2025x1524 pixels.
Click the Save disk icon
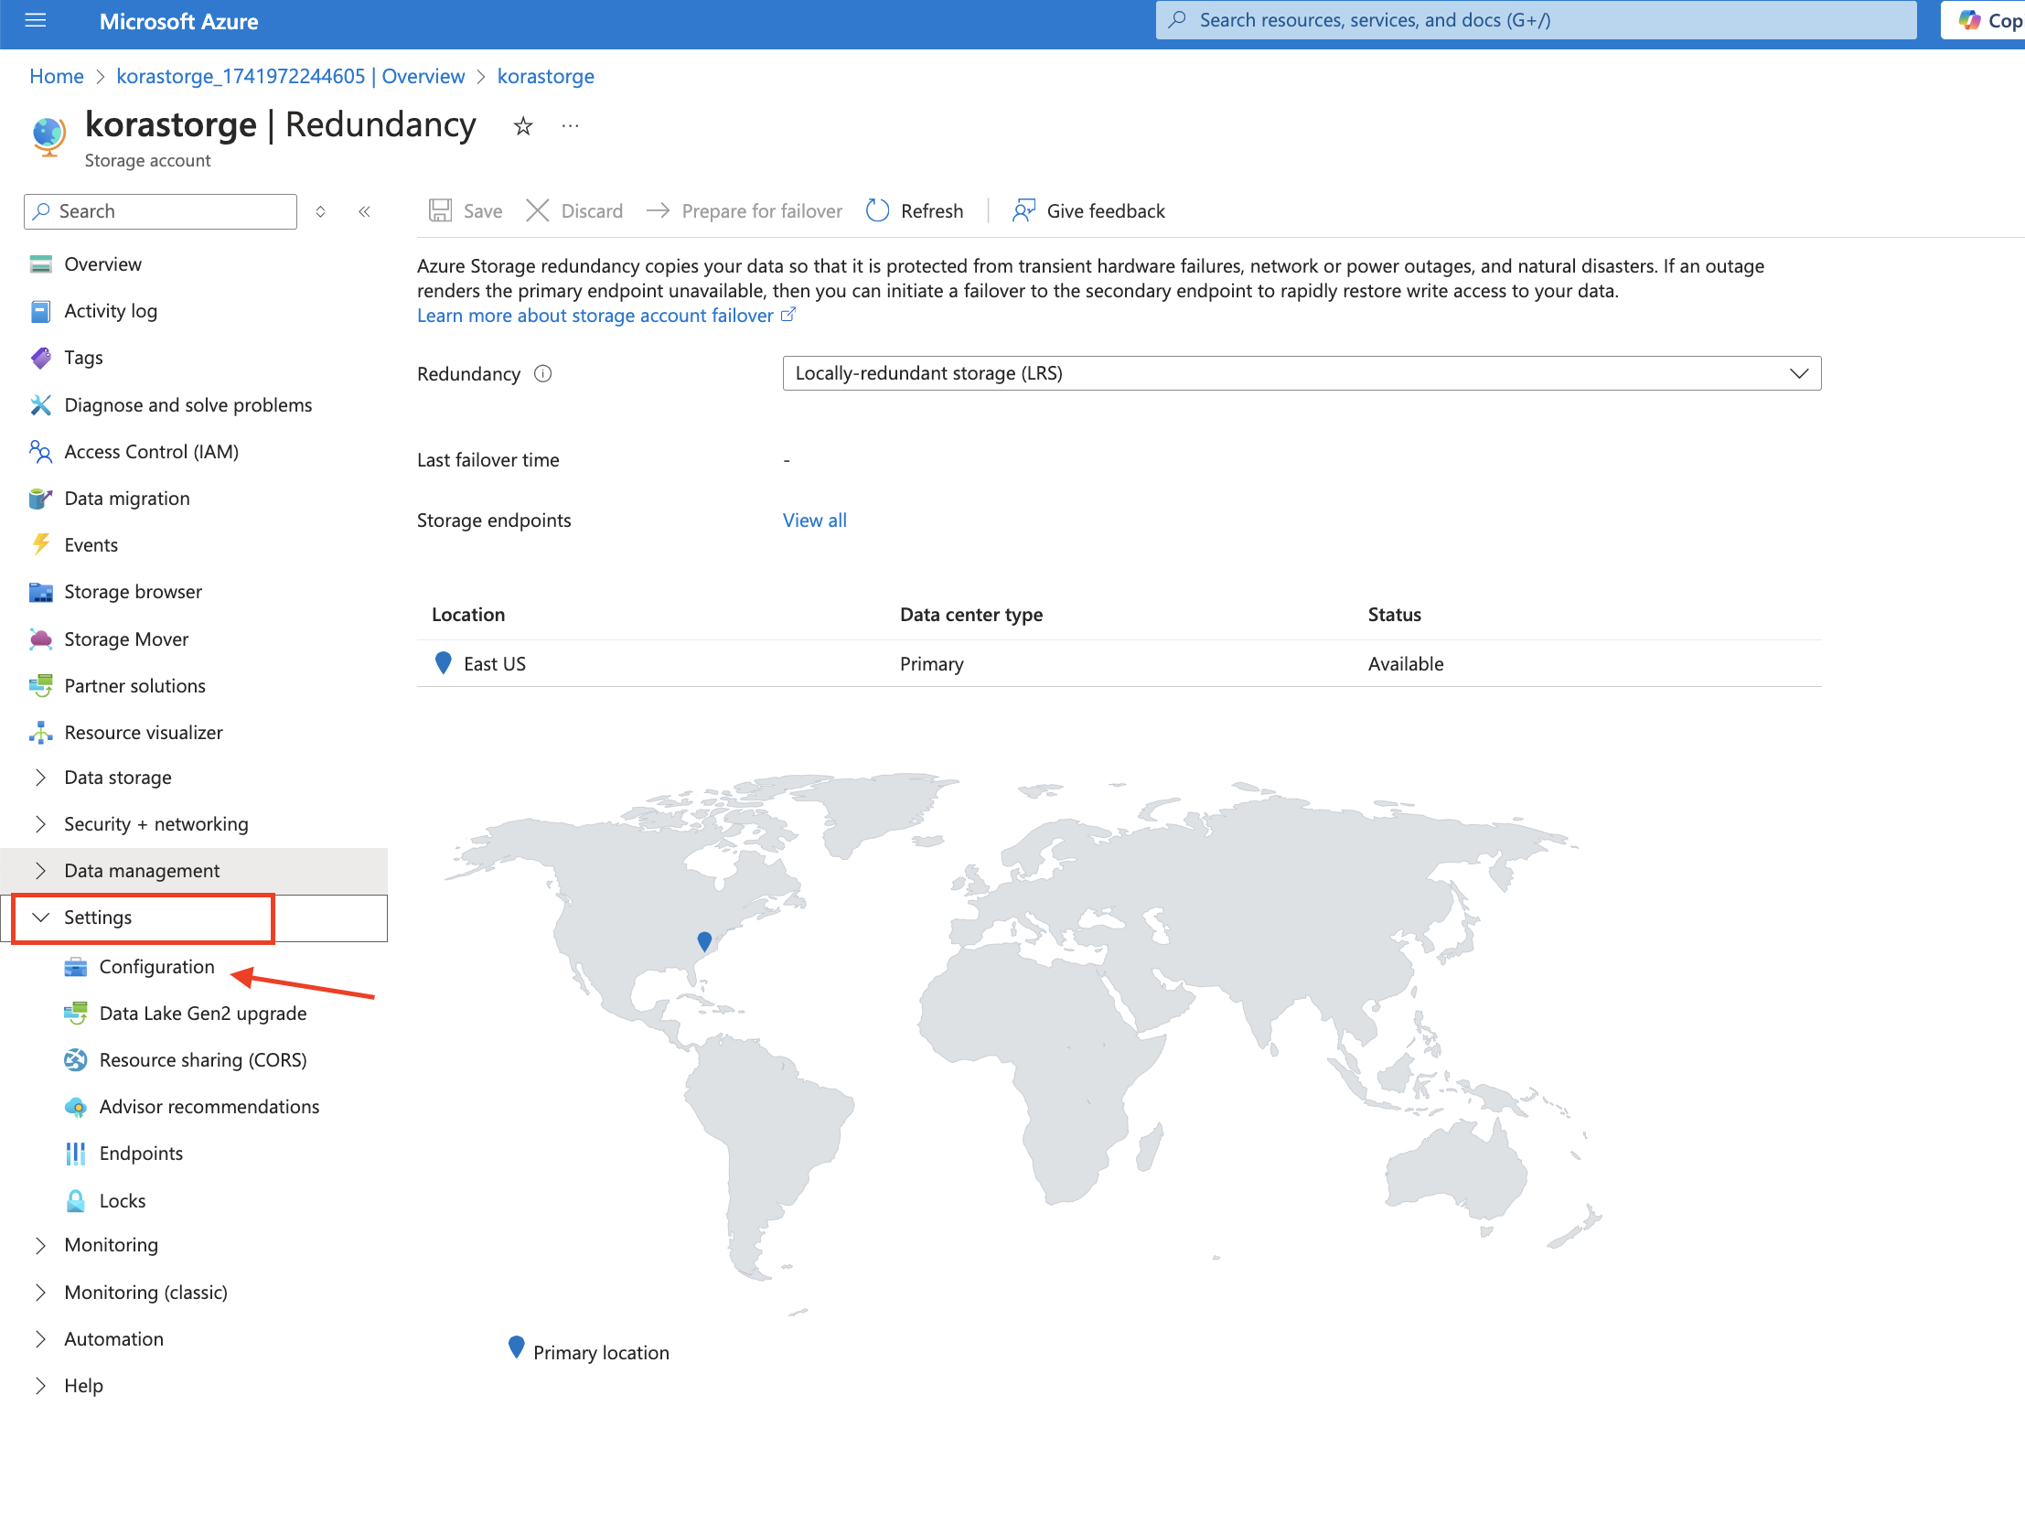tap(440, 211)
